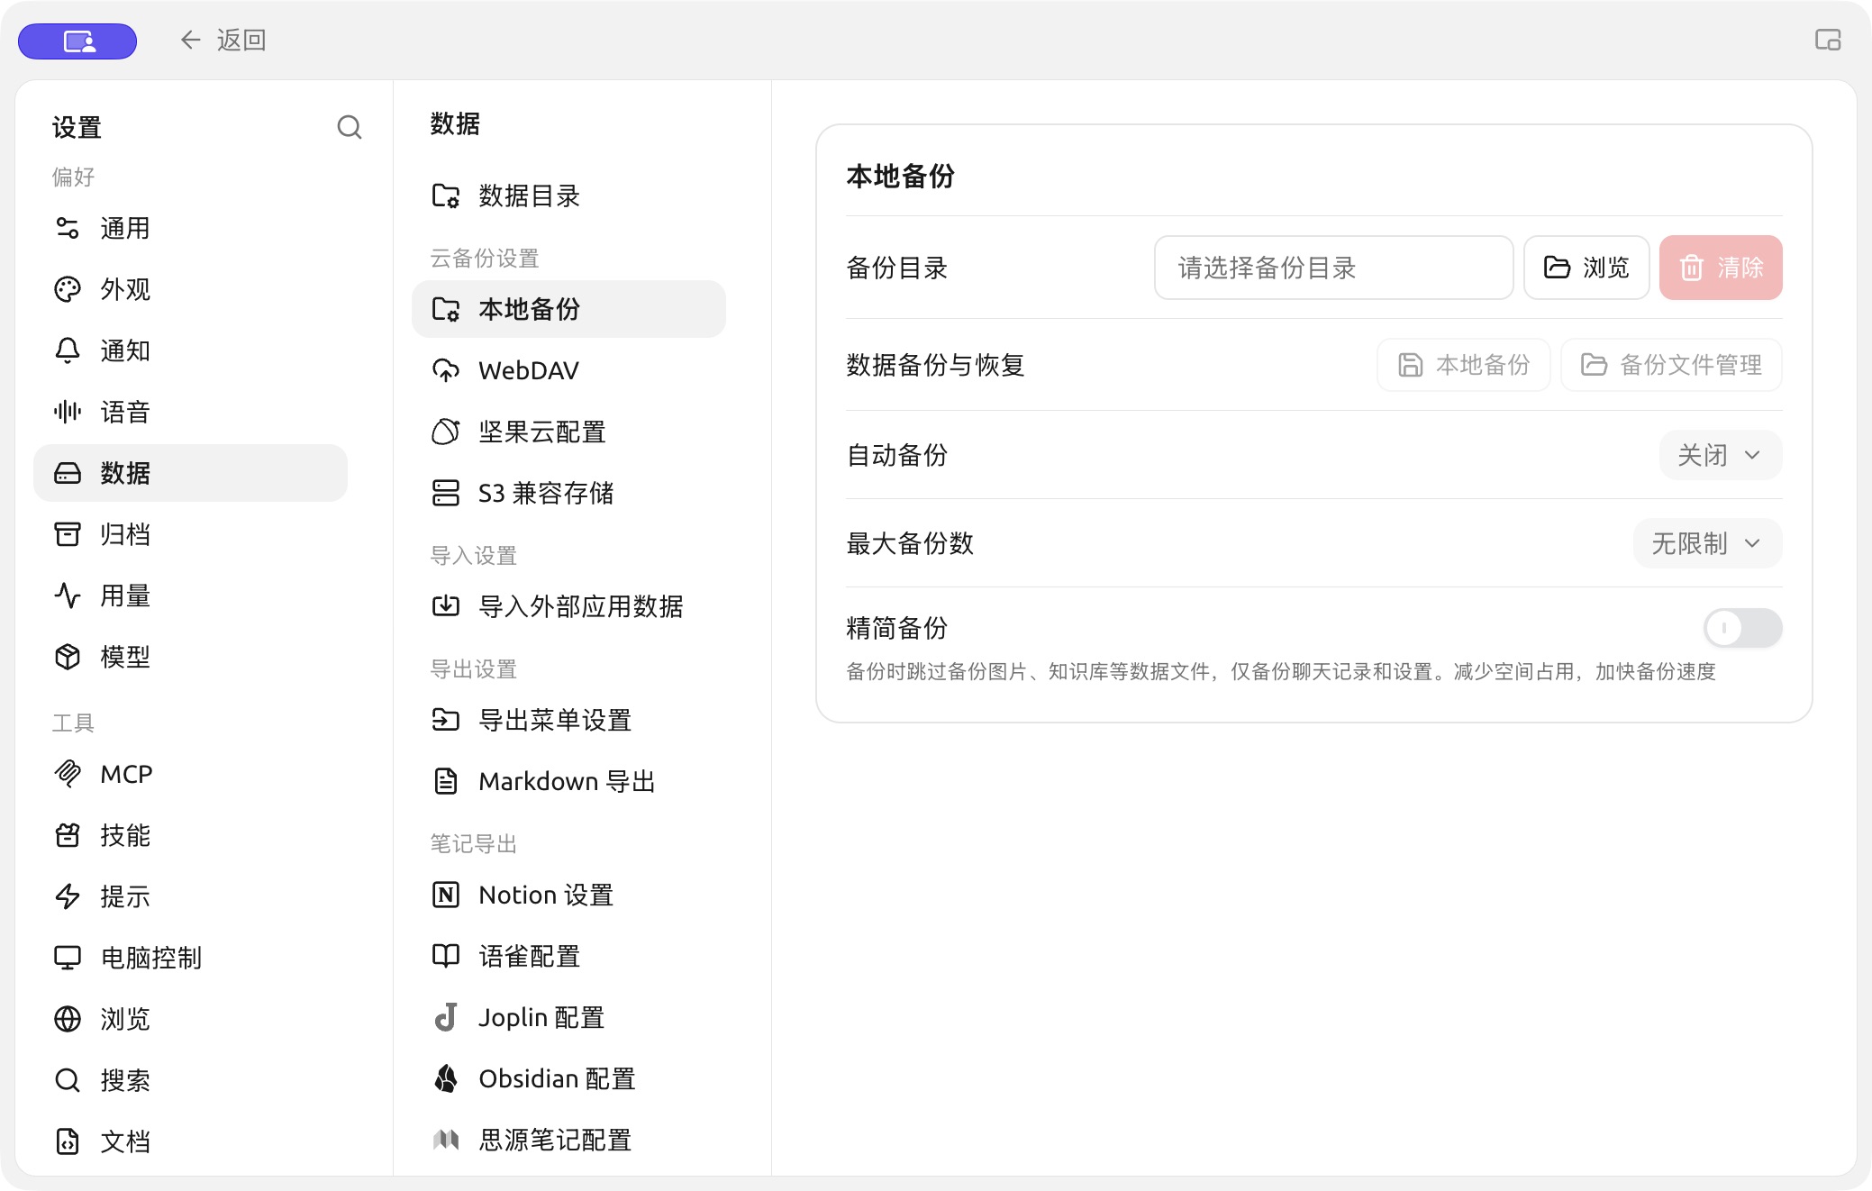
Task: Click the 坚果云配置 nut icon
Action: click(x=446, y=432)
